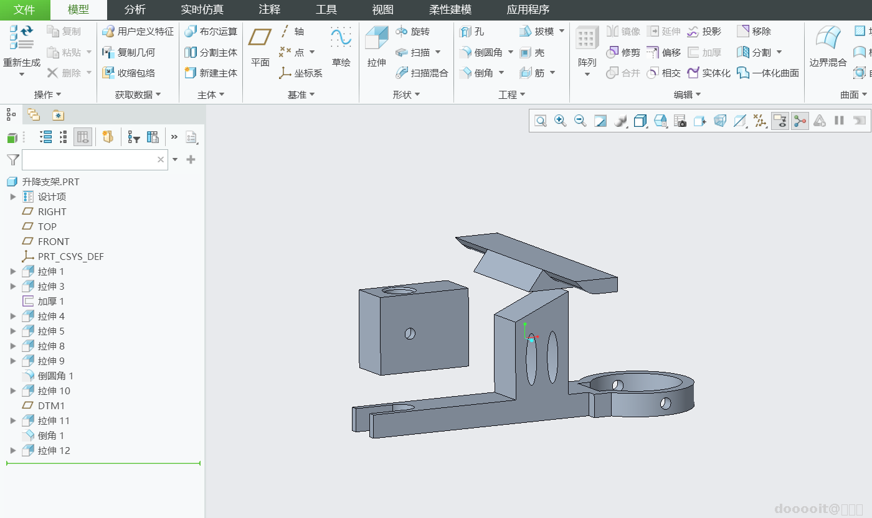Image resolution: width=872 pixels, height=518 pixels.
Task: Expand the 设计项 tree node
Action: pos(12,197)
